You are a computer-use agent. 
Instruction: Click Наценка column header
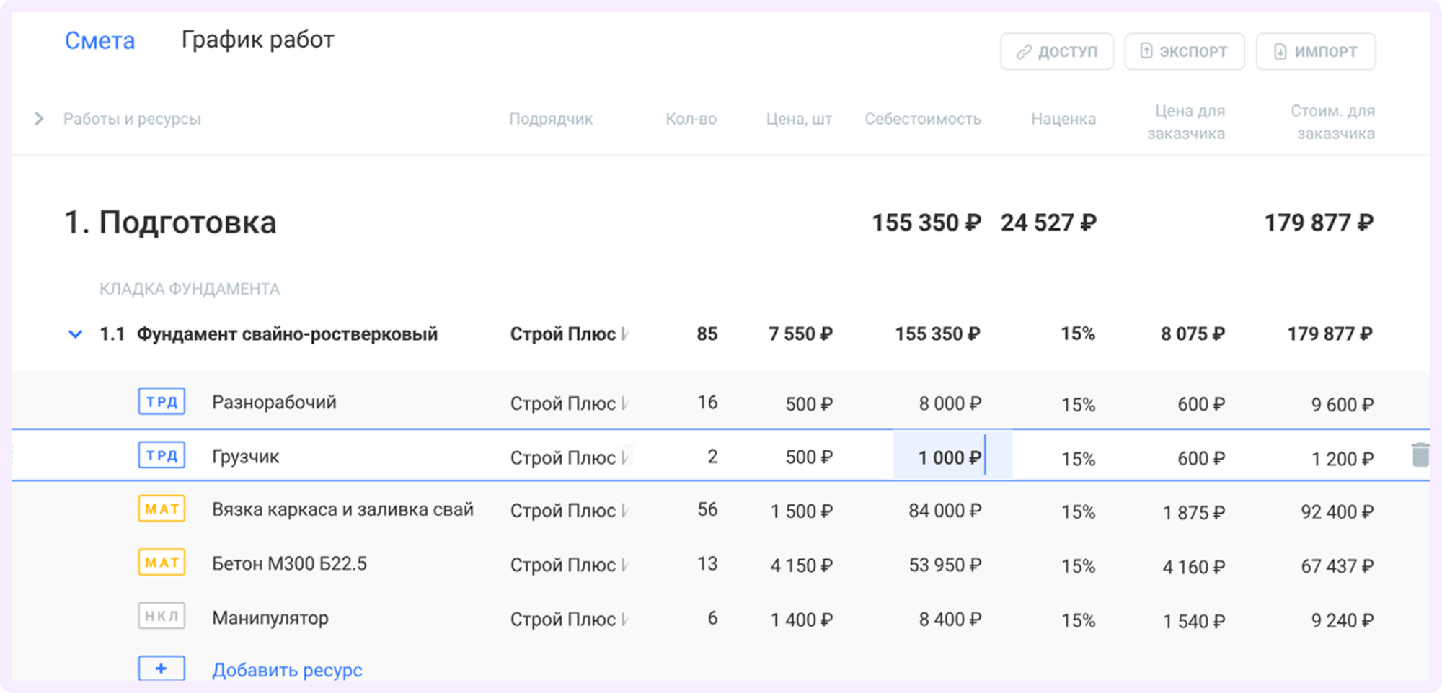click(1063, 119)
